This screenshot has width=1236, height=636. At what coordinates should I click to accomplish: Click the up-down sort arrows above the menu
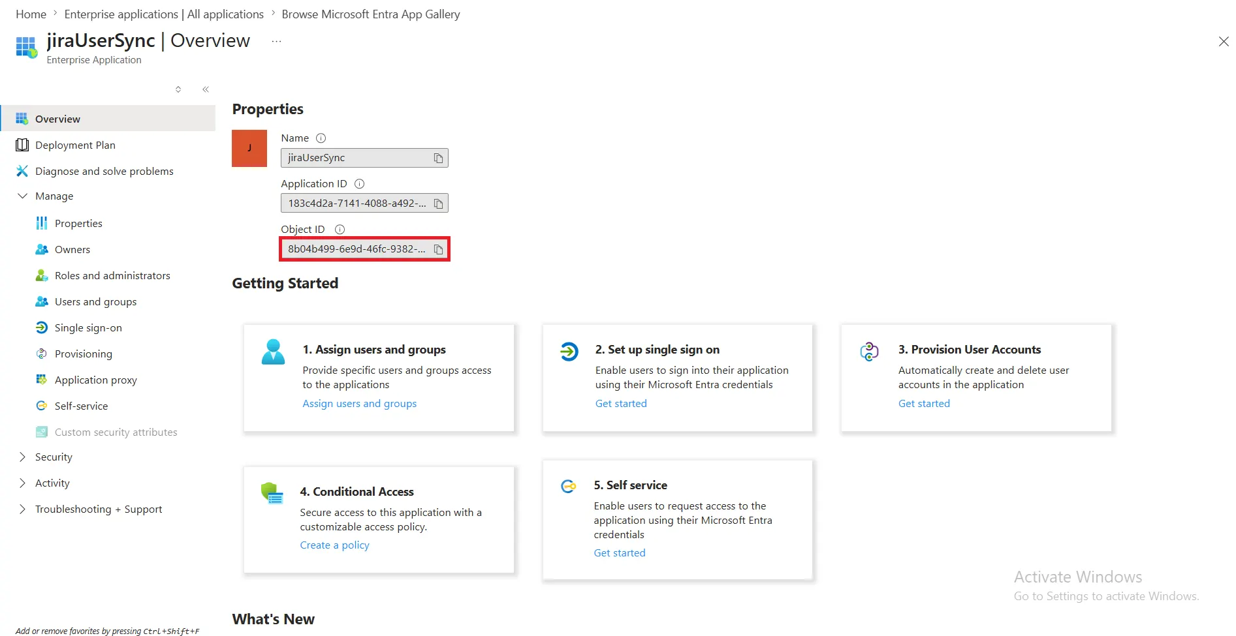178,89
